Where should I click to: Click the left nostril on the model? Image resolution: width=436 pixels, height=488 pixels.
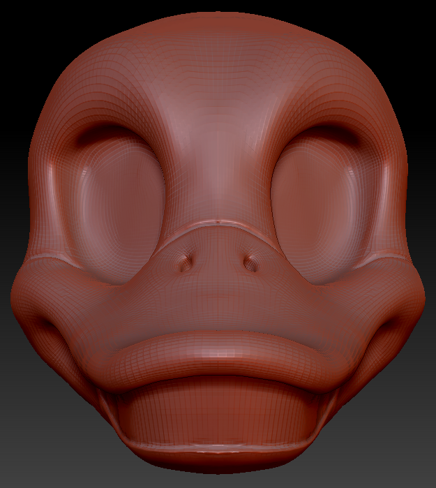[x=186, y=263]
